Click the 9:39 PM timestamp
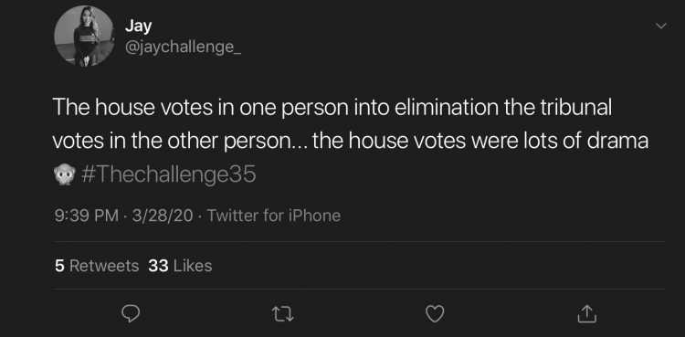The image size is (685, 337). click(86, 216)
